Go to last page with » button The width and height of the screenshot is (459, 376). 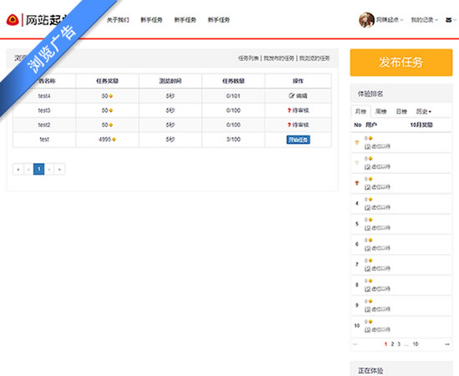(x=59, y=169)
